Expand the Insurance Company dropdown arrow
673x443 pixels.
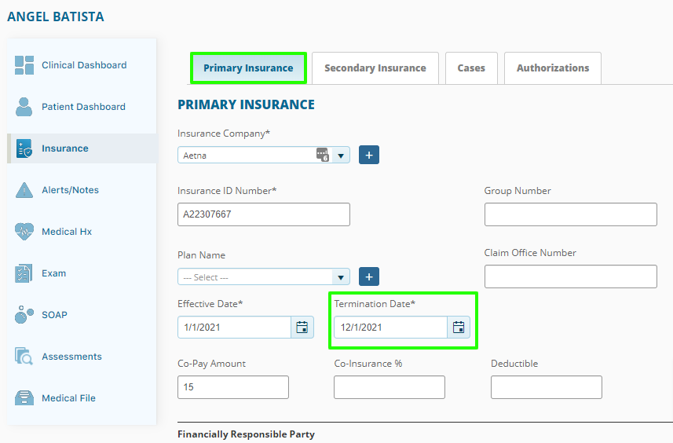tap(341, 156)
